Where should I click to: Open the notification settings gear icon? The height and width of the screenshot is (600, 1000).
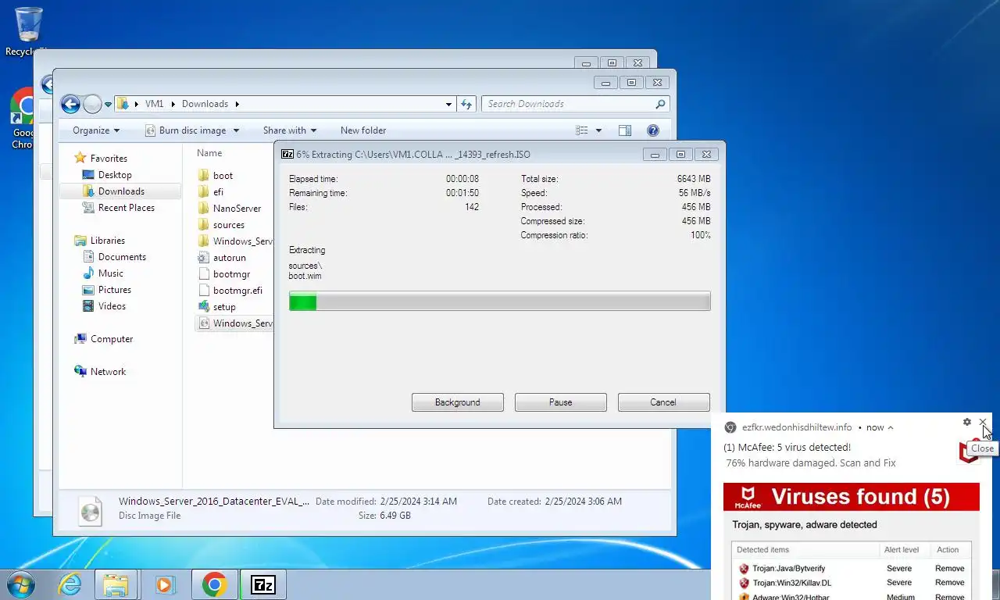967,422
